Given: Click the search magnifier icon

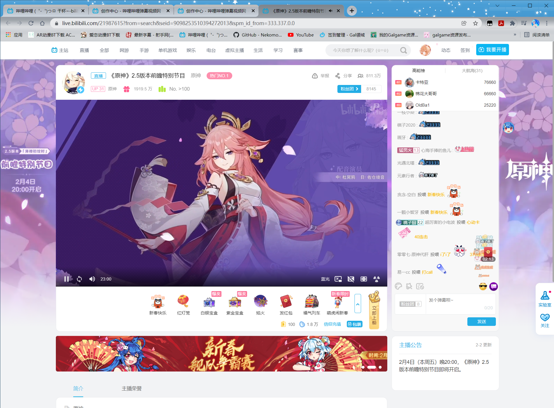Looking at the screenshot, I should coord(403,50).
